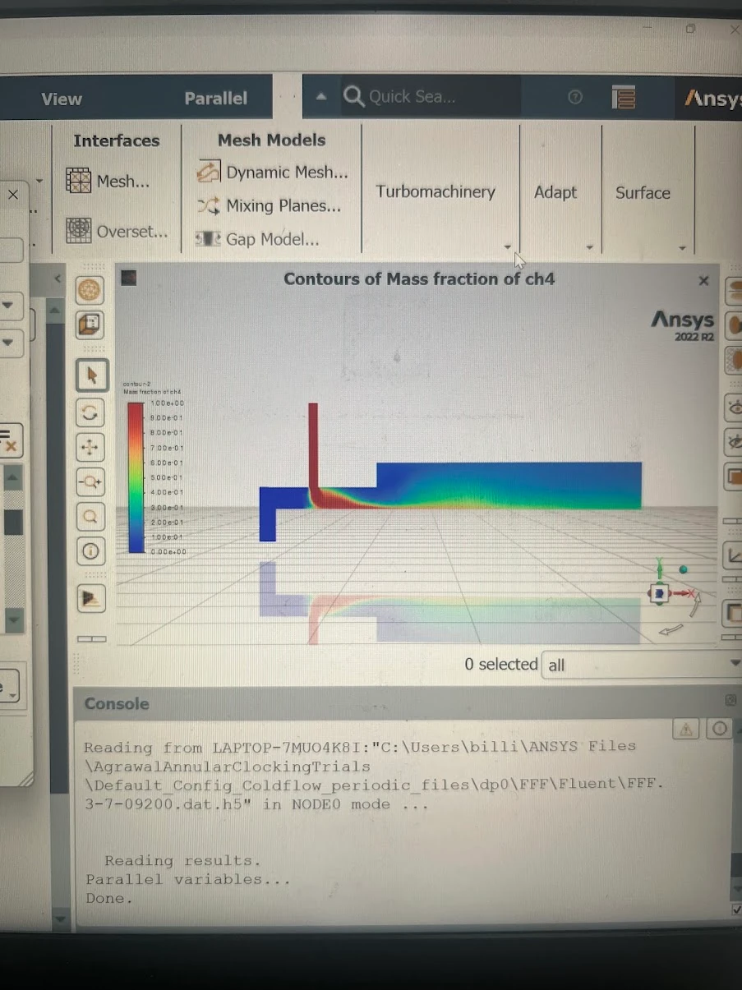Select the probe info tool
This screenshot has width=742, height=990.
click(90, 551)
